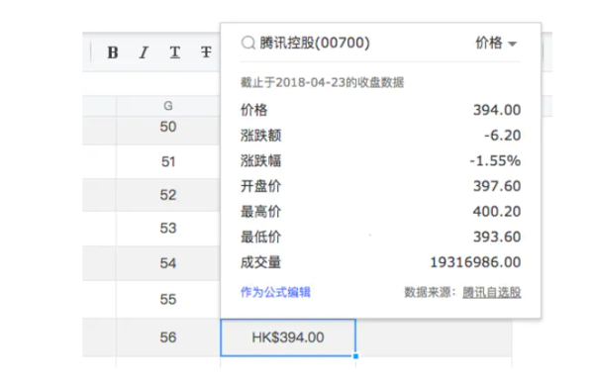Viewport: 594px width, 388px height.
Task: Select column G header
Action: 168,106
